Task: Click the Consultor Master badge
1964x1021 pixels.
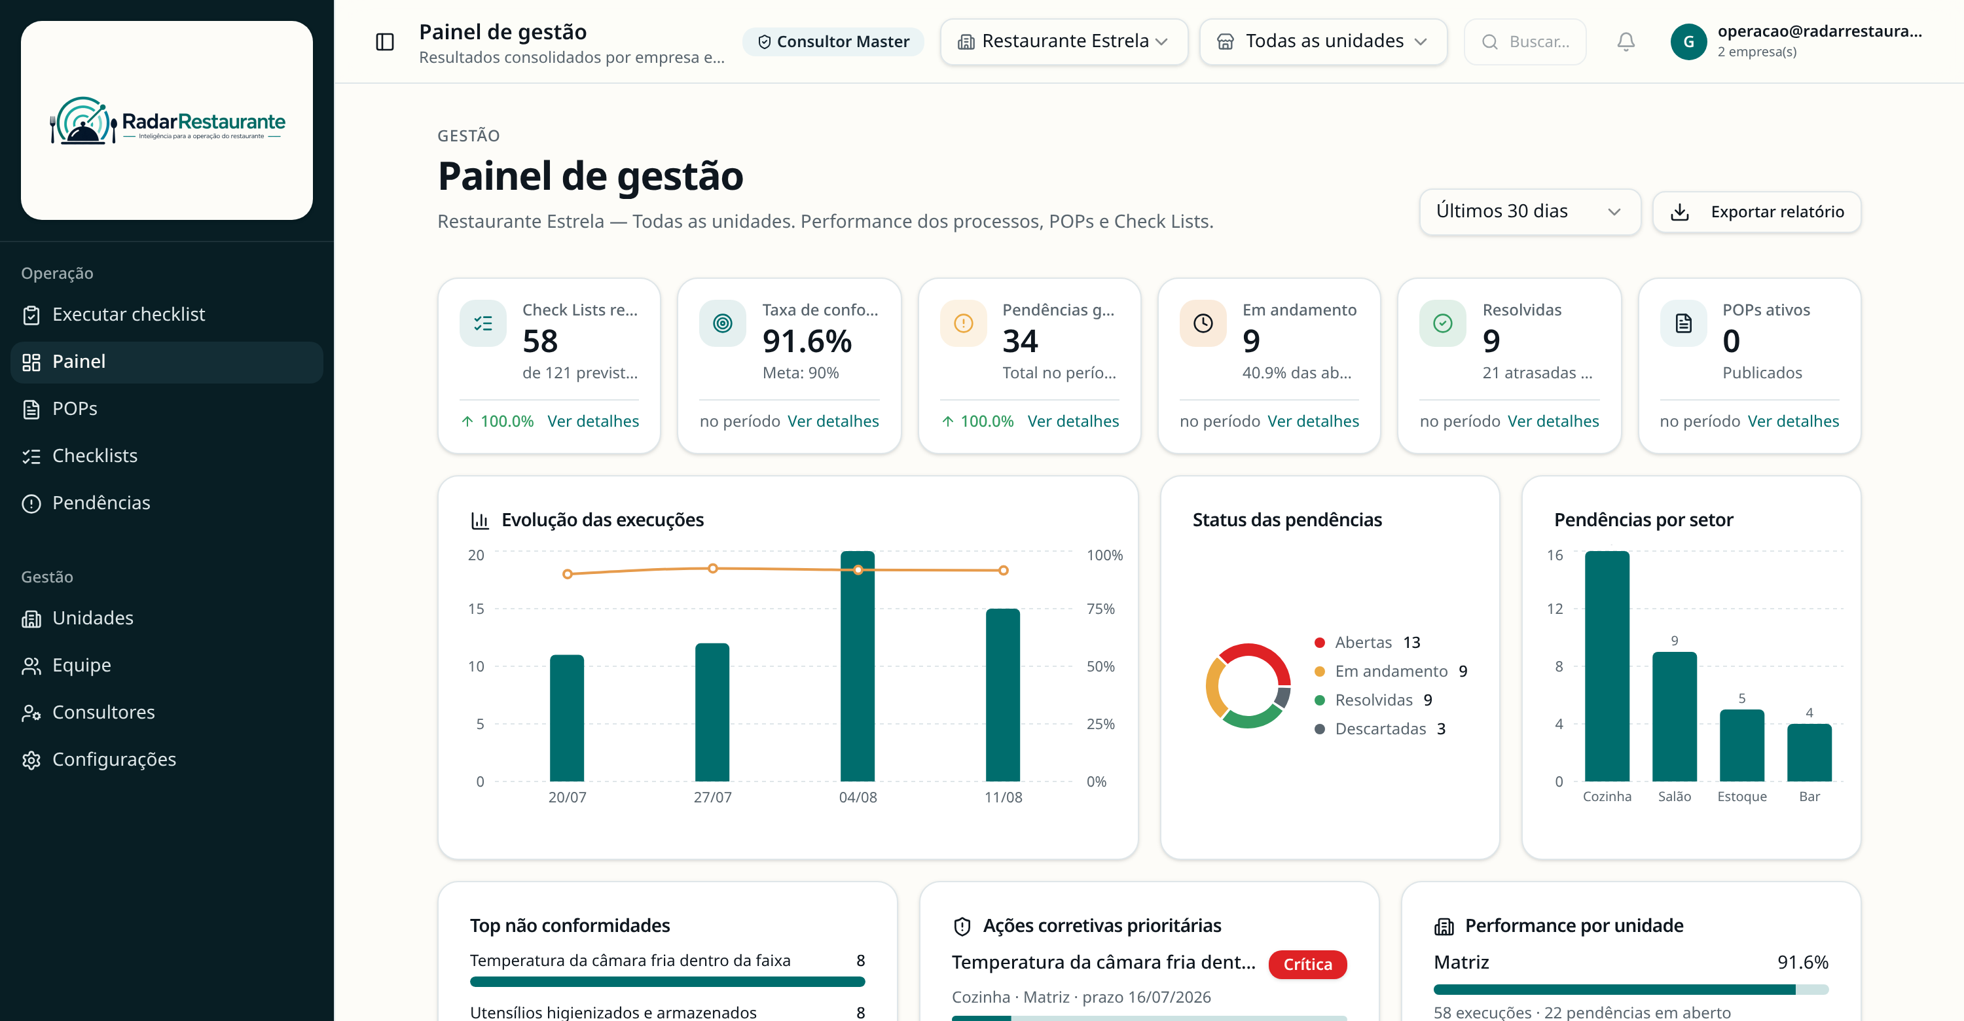Action: click(x=833, y=42)
